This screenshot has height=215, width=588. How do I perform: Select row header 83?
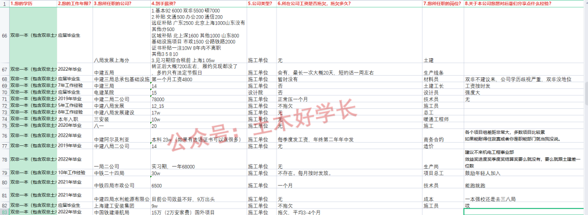tap(4, 212)
